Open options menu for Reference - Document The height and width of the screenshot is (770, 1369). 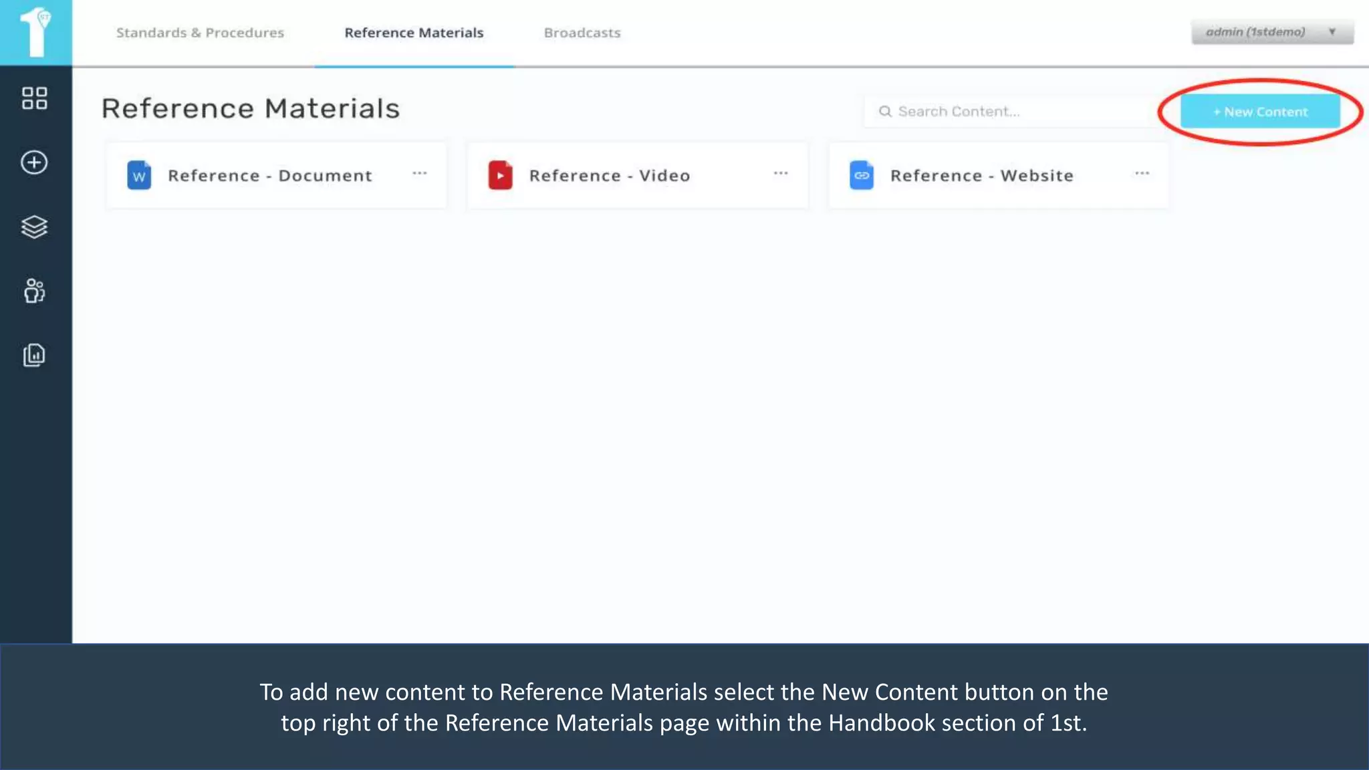419,174
